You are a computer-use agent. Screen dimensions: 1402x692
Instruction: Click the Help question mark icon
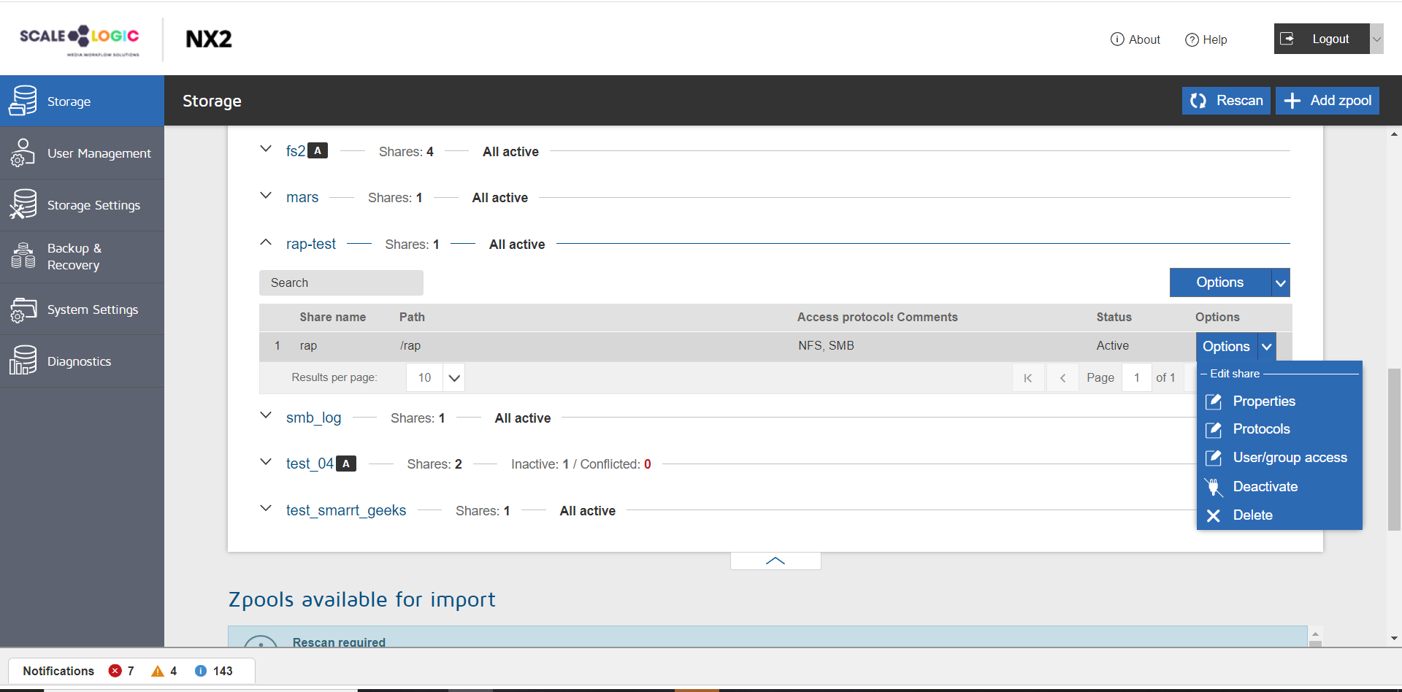pos(1192,39)
